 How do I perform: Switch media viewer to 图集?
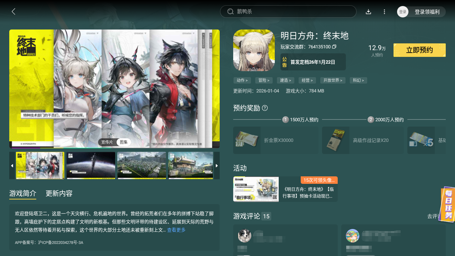point(124,142)
